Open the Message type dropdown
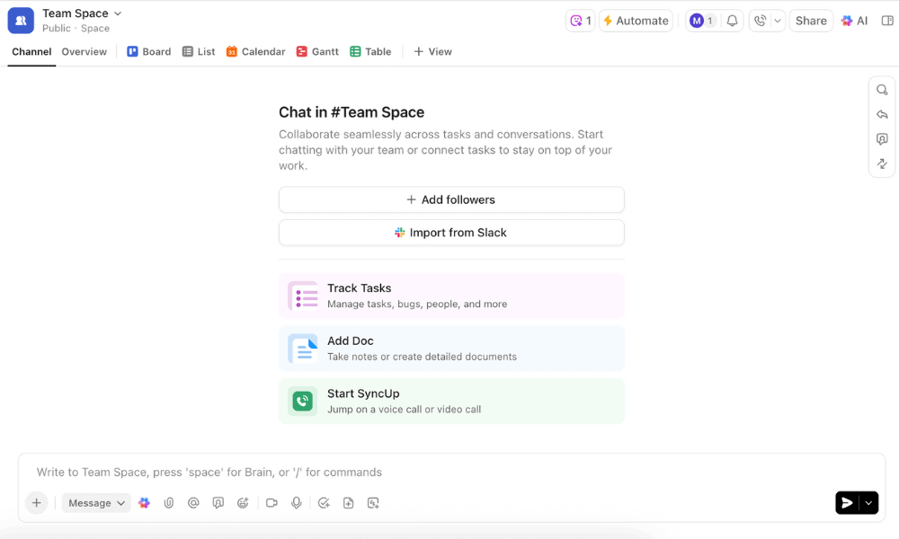Image resolution: width=899 pixels, height=539 pixels. tap(96, 503)
